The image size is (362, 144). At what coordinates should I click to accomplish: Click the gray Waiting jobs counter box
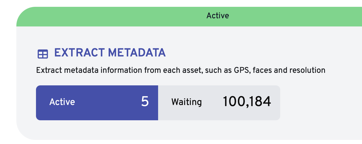(x=219, y=103)
